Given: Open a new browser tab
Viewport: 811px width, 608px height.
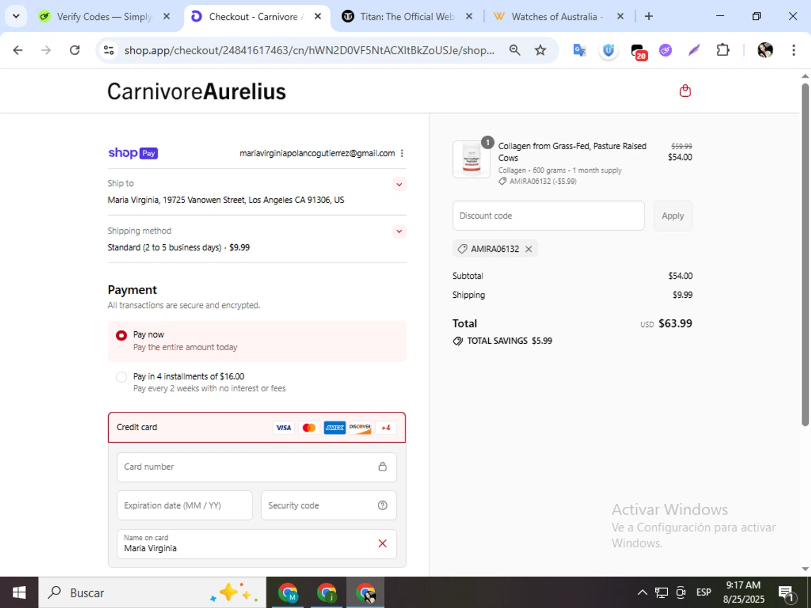Looking at the screenshot, I should [649, 16].
